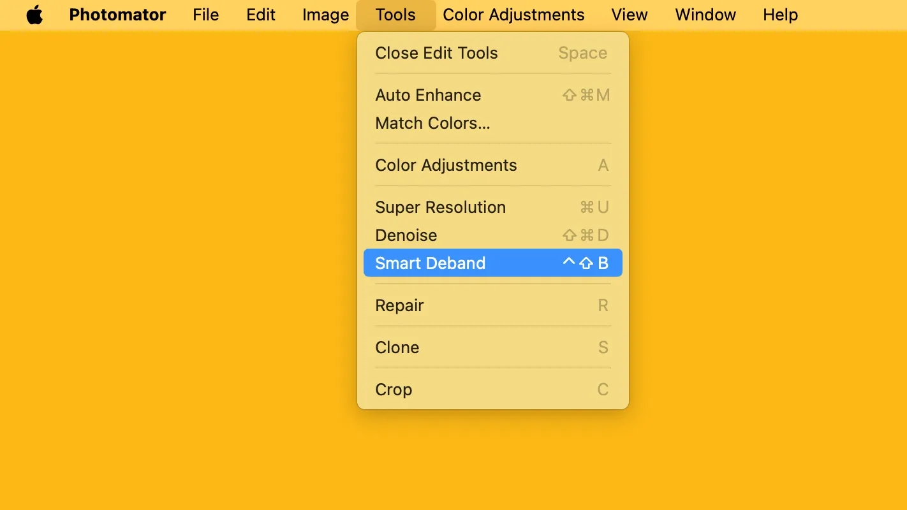Select the Crop tool entry
This screenshot has width=907, height=510.
tap(493, 390)
